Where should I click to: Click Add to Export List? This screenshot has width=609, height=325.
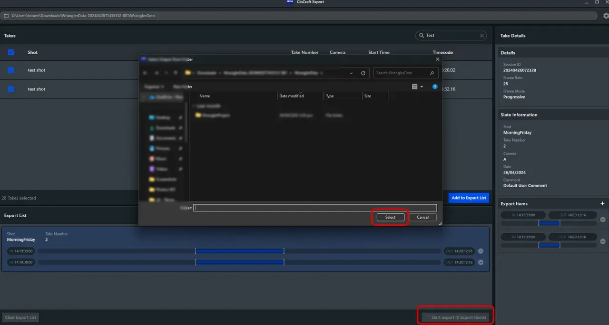[x=469, y=198]
